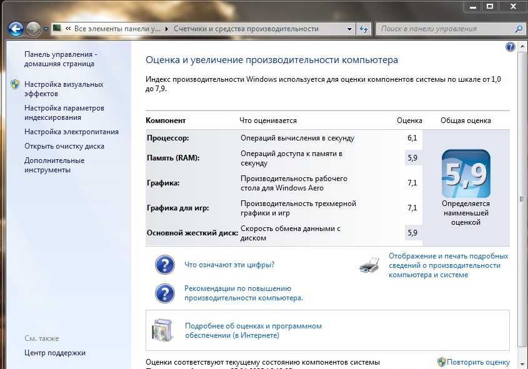Image resolution: width=528 pixels, height=369 pixels.
Task: Select the 'Процессор:' row label
Action: 167,138
